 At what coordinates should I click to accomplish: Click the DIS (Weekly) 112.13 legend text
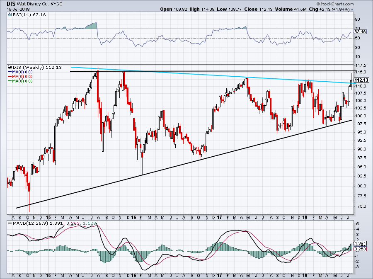coord(37,67)
